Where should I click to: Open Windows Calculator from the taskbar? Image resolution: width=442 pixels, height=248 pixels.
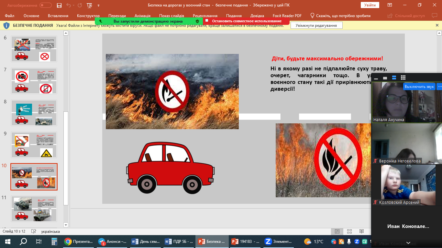tap(54, 242)
